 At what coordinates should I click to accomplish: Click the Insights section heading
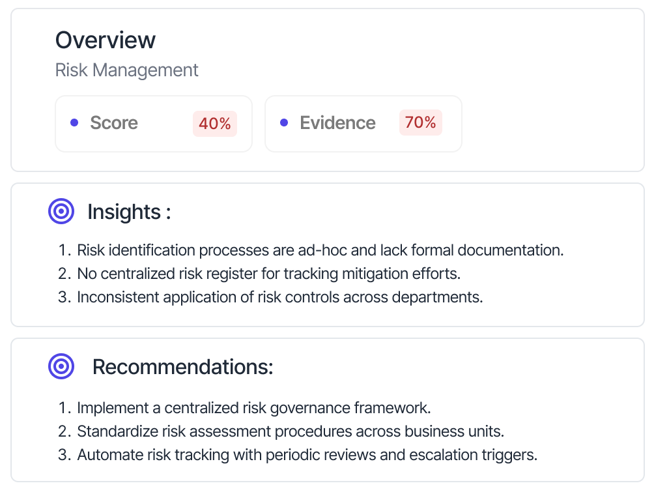[x=129, y=212]
